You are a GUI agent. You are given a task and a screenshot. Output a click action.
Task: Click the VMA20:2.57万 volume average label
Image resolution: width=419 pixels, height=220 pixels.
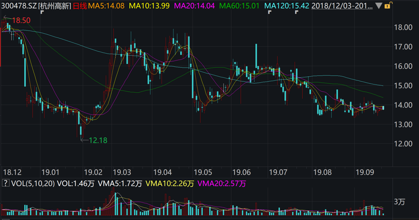click(223, 184)
